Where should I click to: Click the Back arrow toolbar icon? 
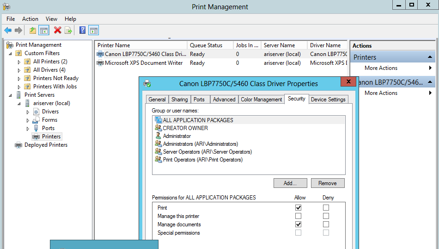(8, 30)
